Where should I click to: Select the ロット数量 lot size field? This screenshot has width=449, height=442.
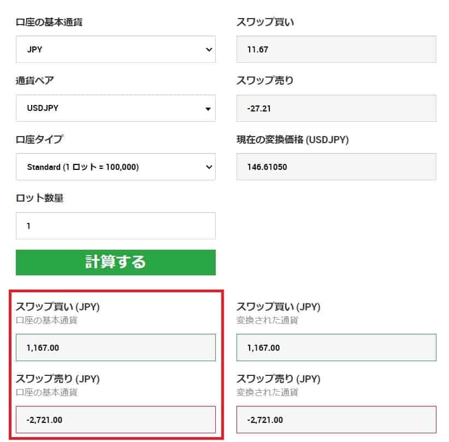(x=115, y=225)
